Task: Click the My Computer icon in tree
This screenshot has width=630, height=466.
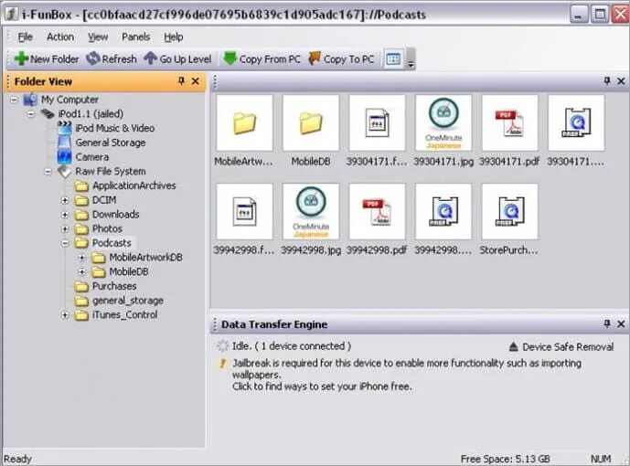Action: click(30, 100)
